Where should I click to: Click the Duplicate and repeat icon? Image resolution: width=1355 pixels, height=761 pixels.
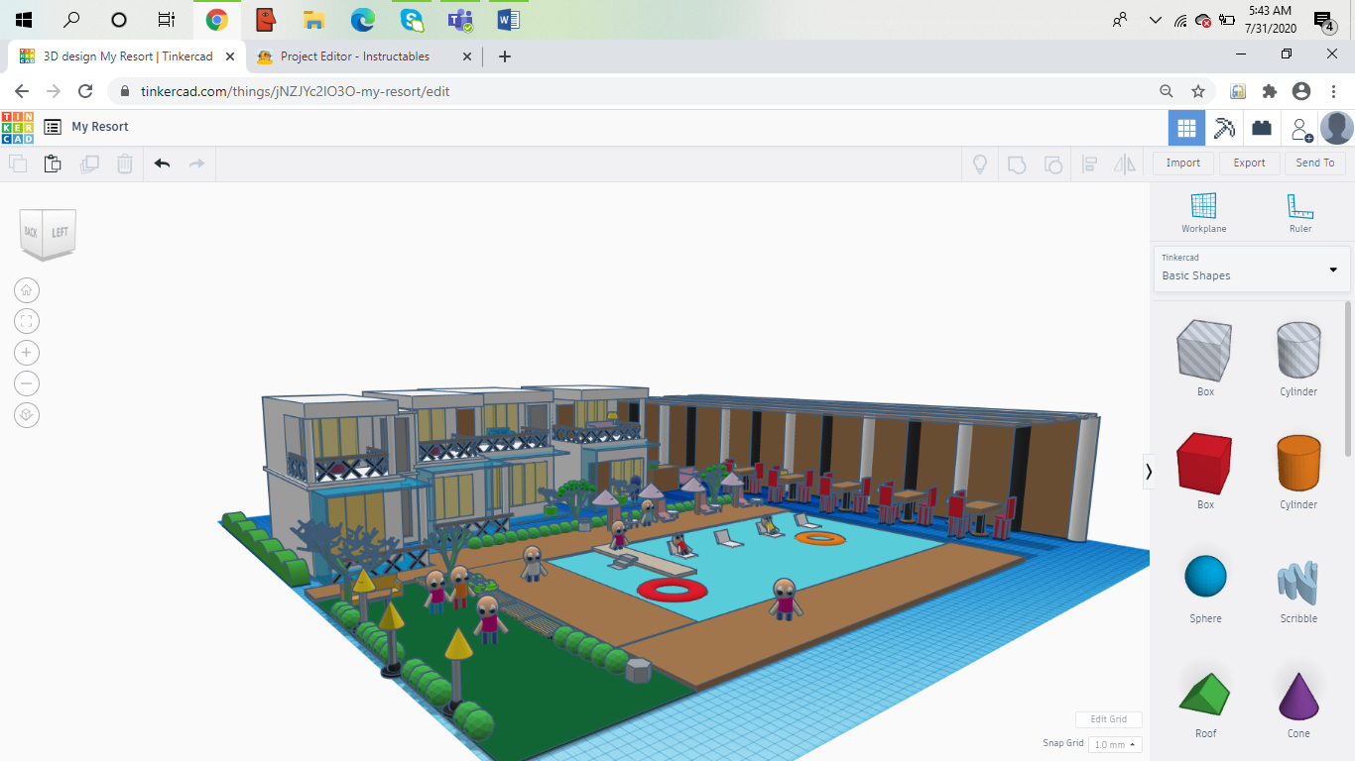(x=89, y=163)
